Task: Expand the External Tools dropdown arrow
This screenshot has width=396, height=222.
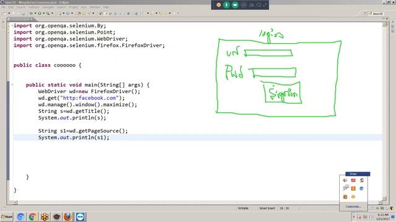Action: pos(52,14)
